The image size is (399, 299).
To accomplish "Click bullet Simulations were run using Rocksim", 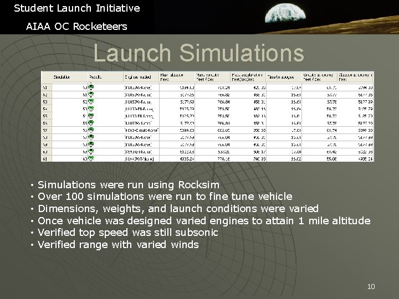I will (129, 185).
